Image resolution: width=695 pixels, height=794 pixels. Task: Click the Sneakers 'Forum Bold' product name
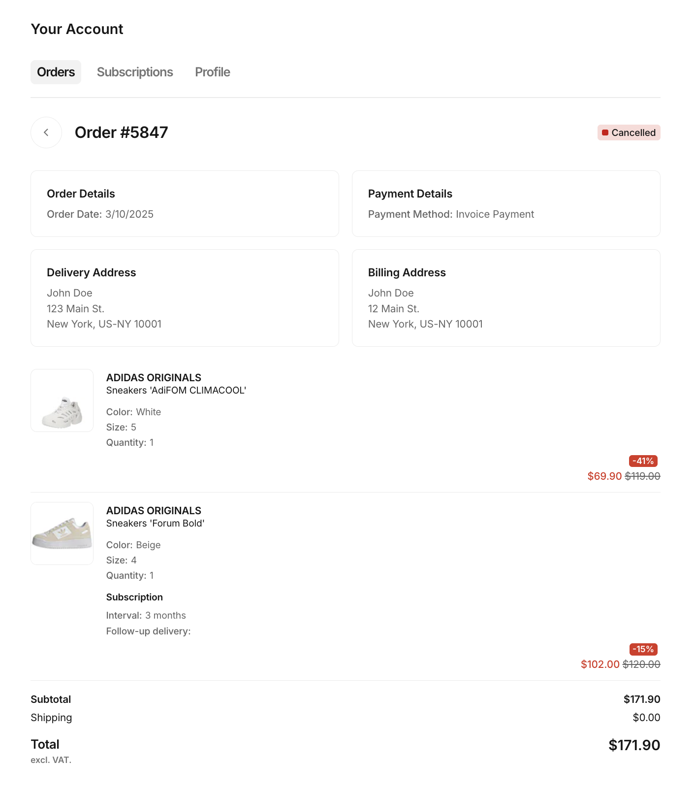155,524
